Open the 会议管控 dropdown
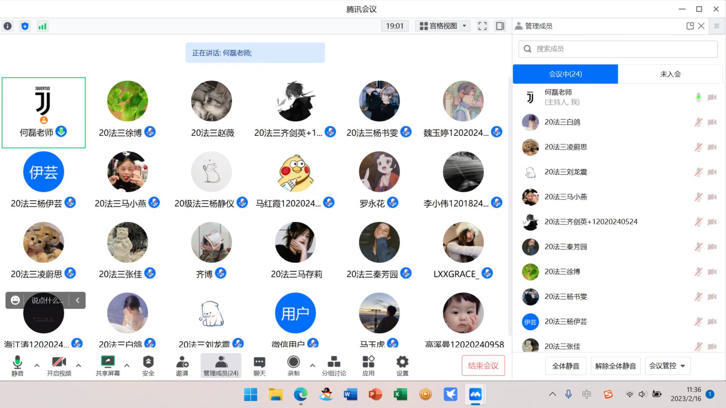The image size is (726, 408). point(667,366)
